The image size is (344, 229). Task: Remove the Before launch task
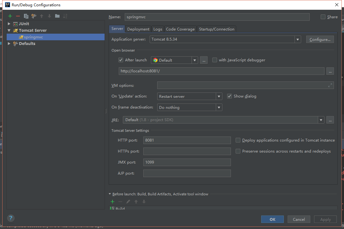pyautogui.click(x=120, y=202)
